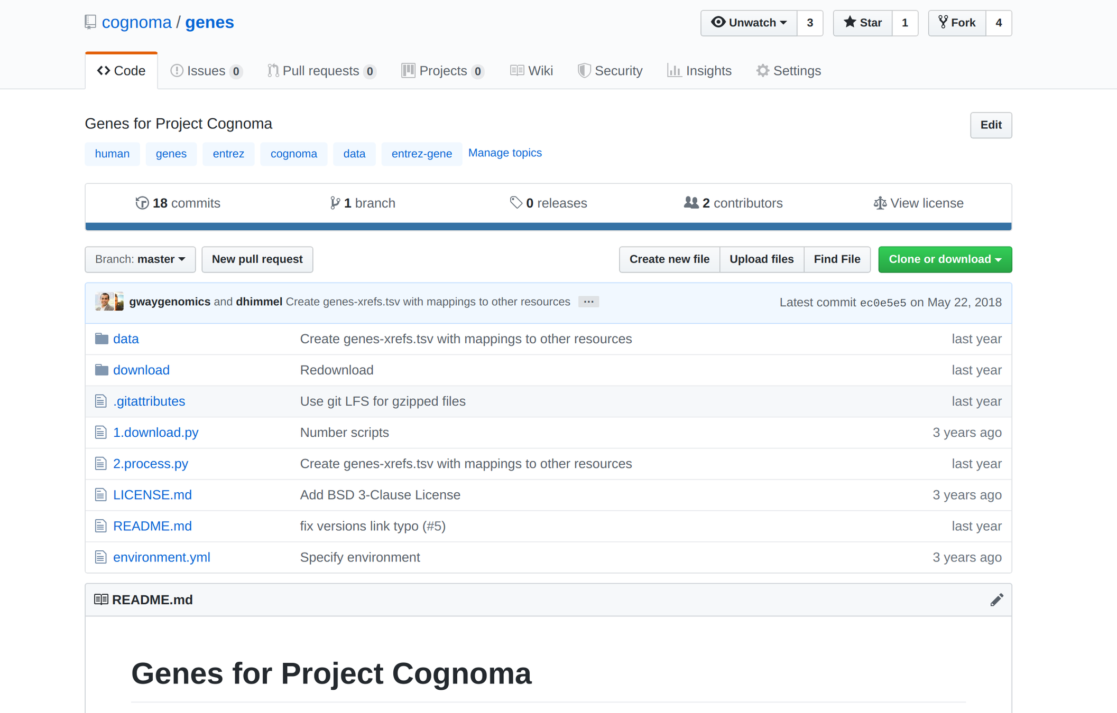1117x713 pixels.
Task: Click the Manage topics link
Action: pyautogui.click(x=504, y=153)
